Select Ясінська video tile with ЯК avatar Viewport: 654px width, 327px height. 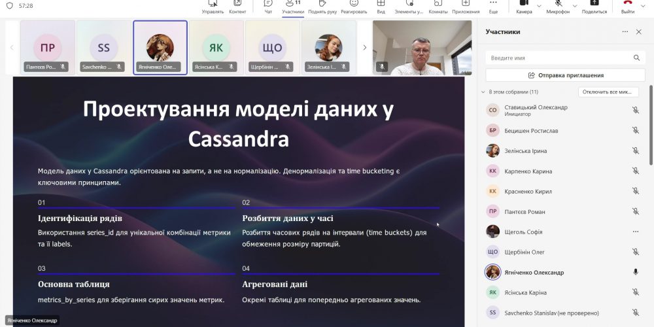pyautogui.click(x=216, y=47)
